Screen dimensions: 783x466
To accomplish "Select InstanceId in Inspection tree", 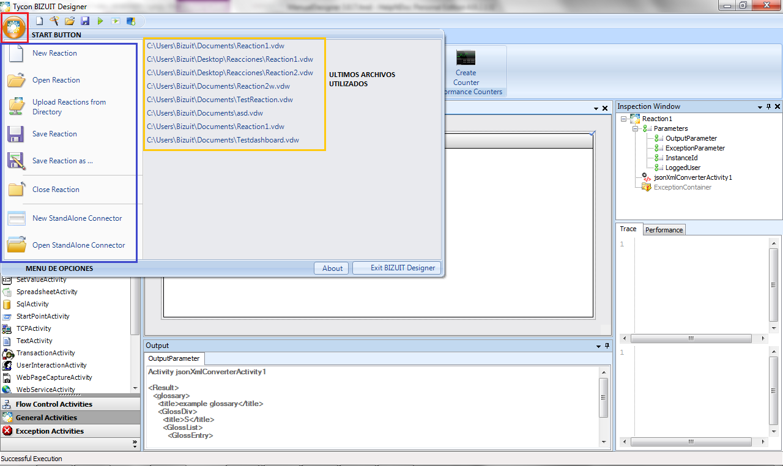I will click(x=681, y=158).
